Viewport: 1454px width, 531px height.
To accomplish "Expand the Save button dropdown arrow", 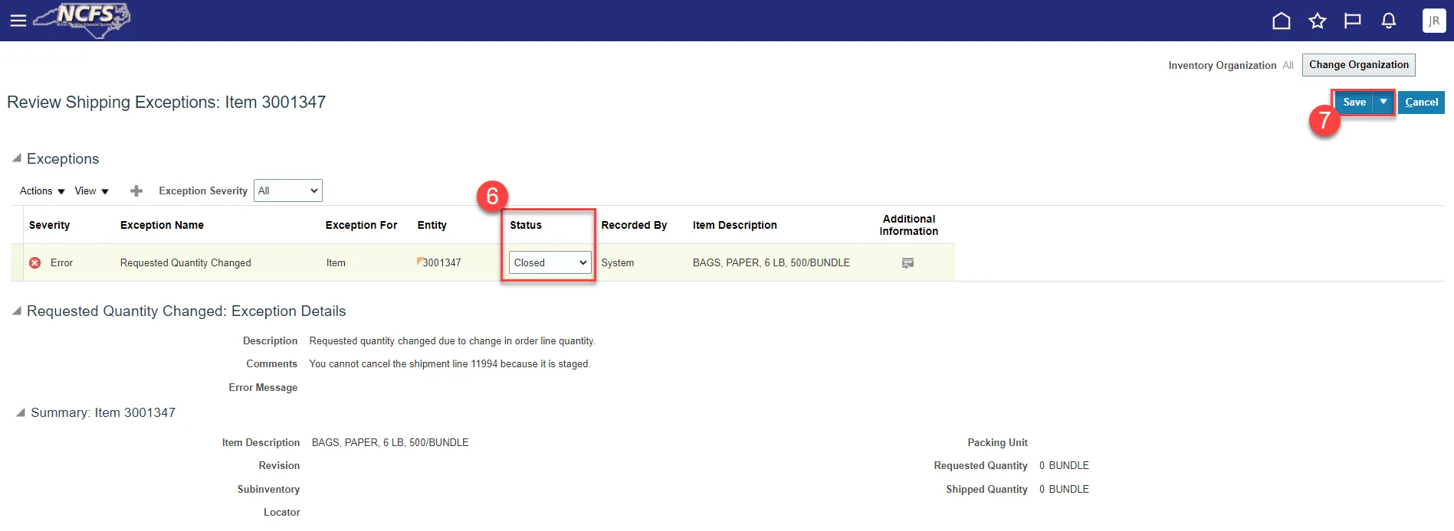I will [1383, 102].
